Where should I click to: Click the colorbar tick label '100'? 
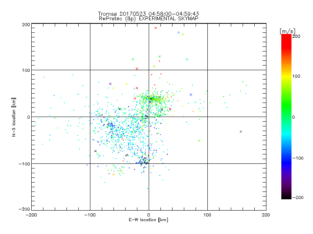click(296, 76)
